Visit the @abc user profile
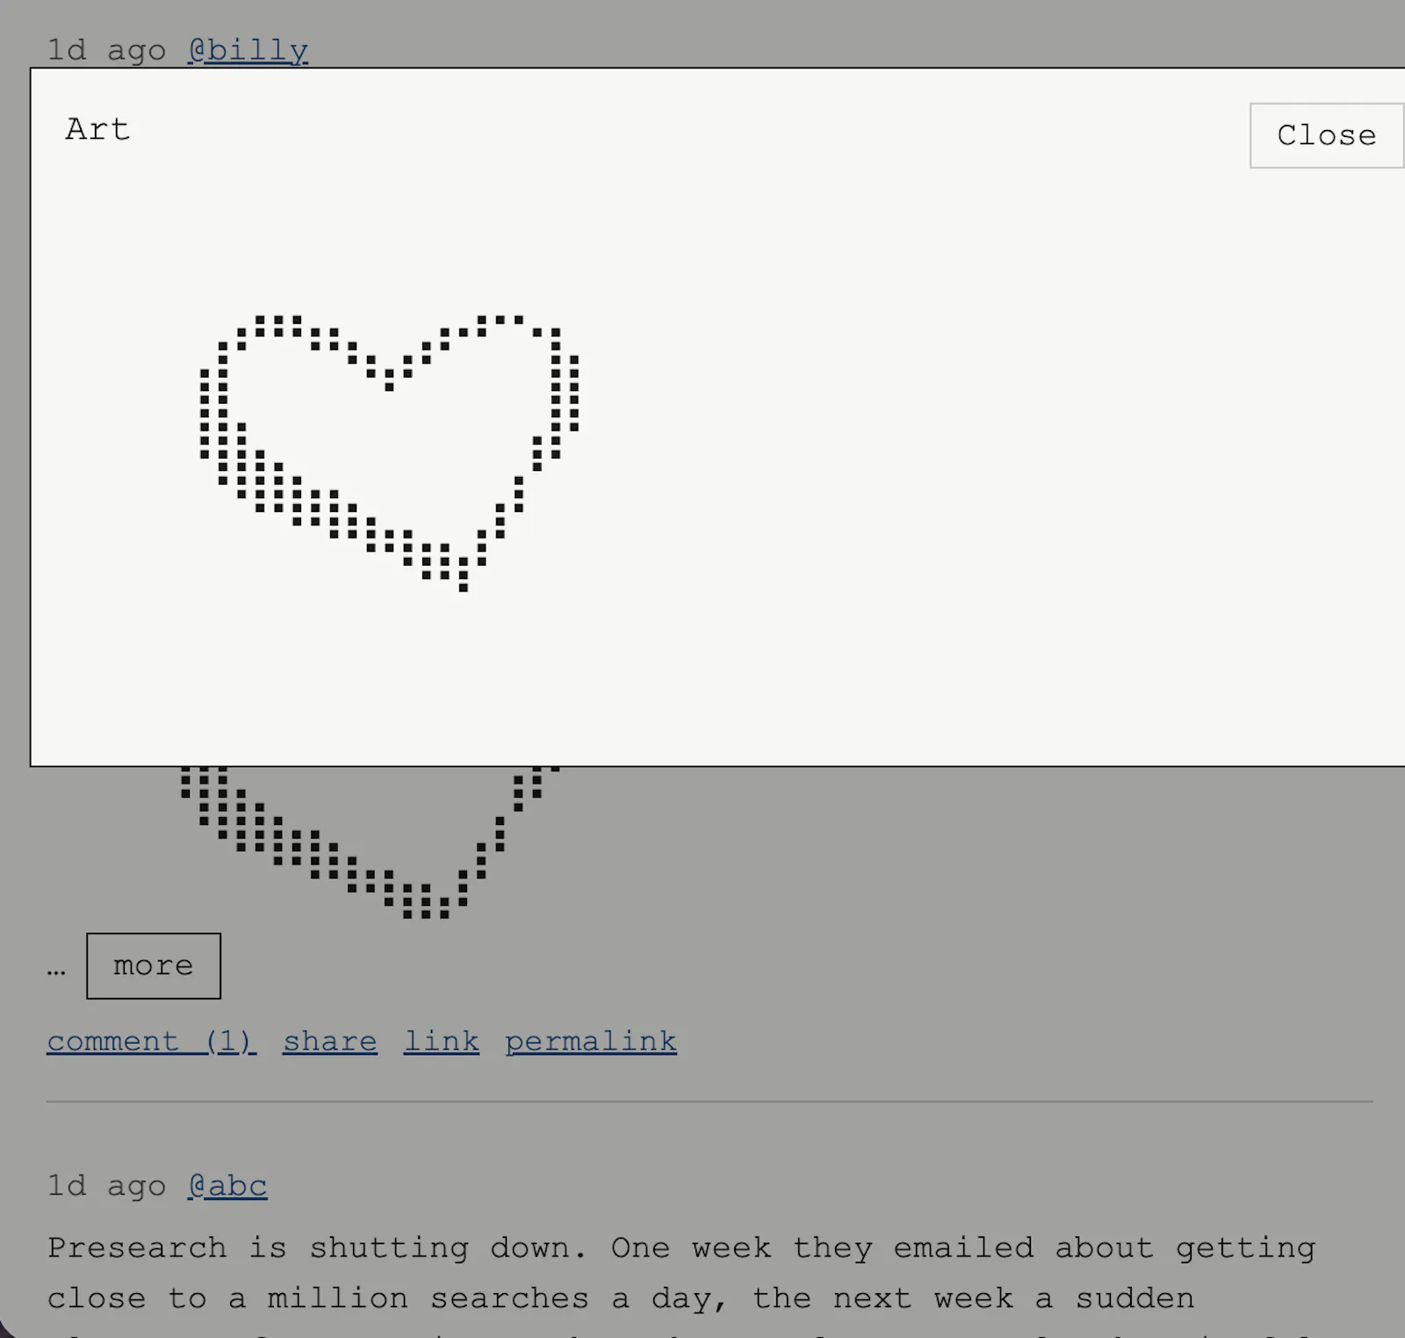Screen dimensions: 1405x1338 pyautogui.click(x=227, y=1186)
